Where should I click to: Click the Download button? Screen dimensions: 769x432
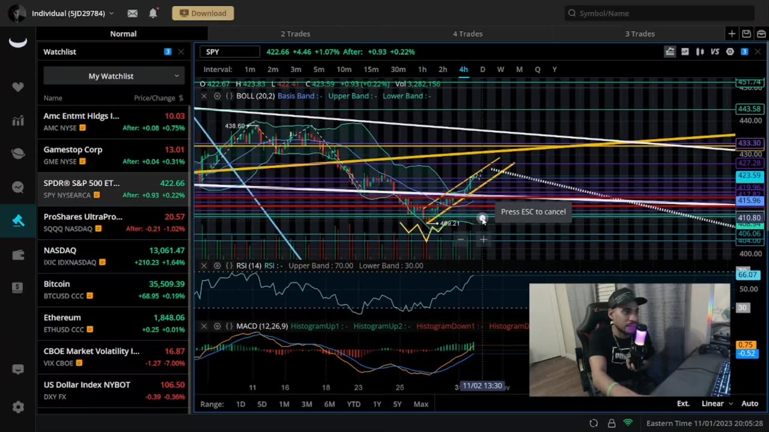(x=203, y=13)
